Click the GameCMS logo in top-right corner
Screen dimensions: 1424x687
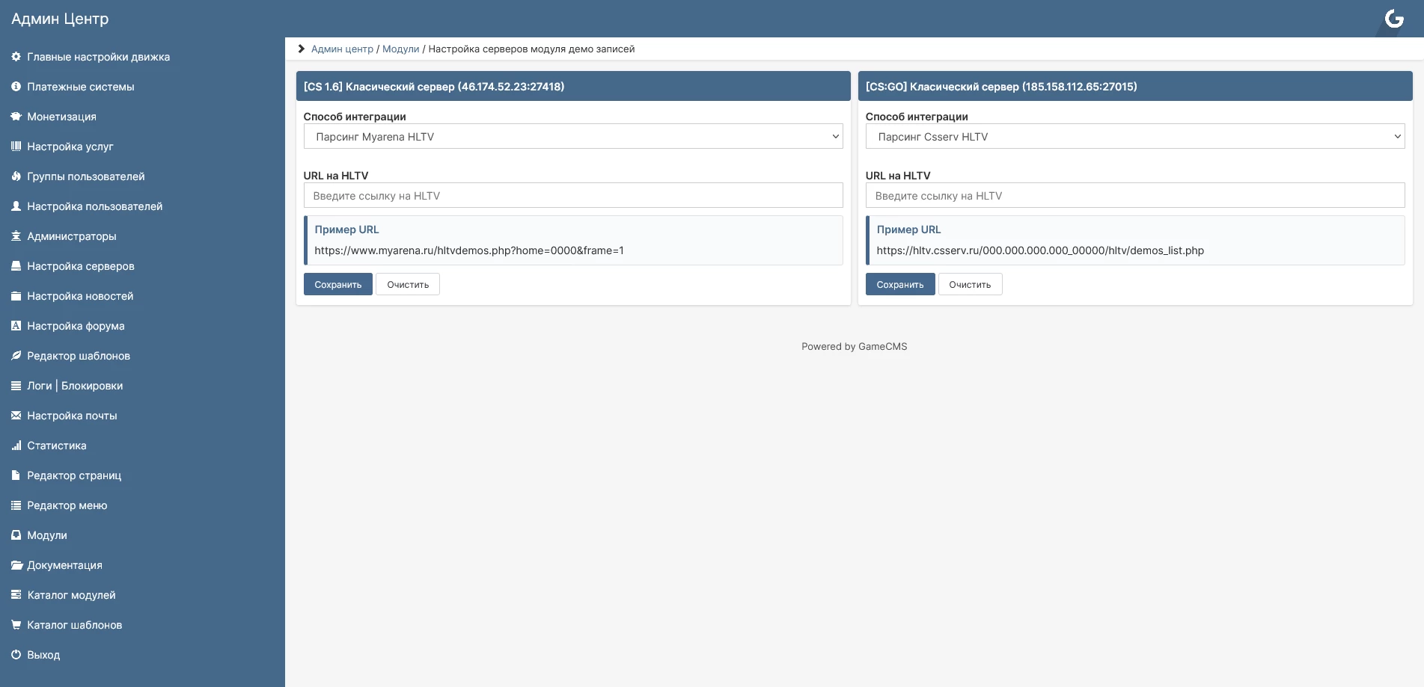tap(1394, 19)
